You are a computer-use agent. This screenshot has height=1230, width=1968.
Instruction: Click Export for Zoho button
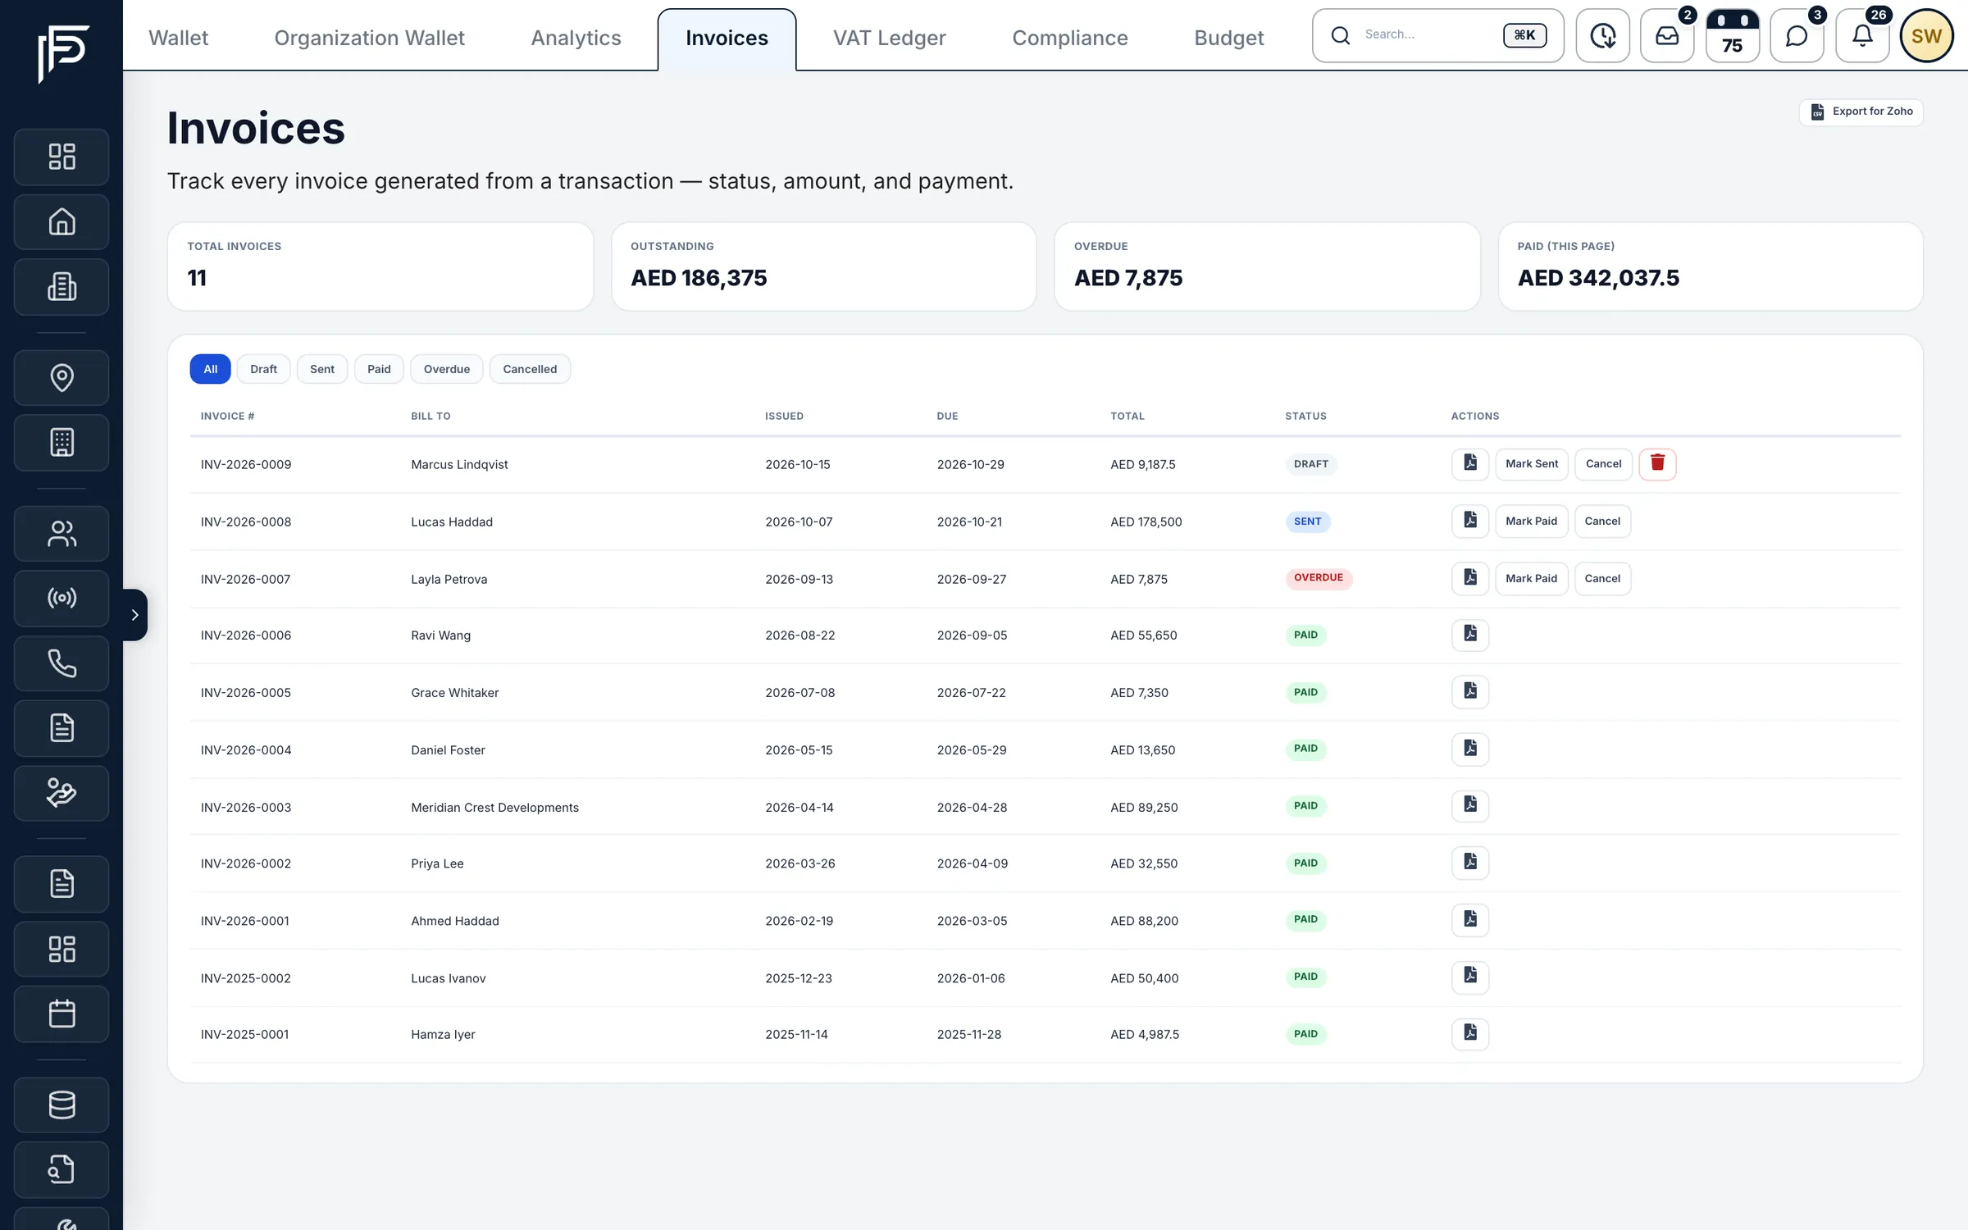coord(1861,112)
